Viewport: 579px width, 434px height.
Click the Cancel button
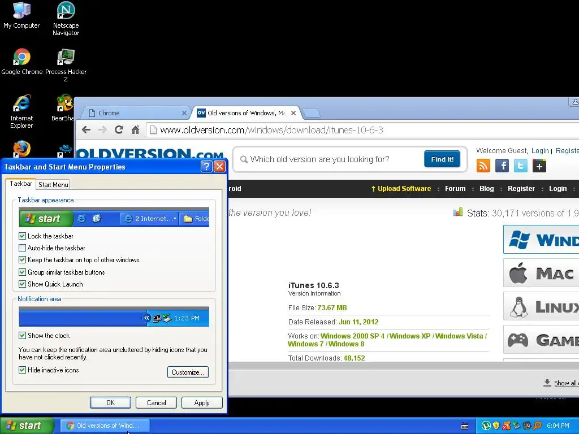(x=156, y=402)
